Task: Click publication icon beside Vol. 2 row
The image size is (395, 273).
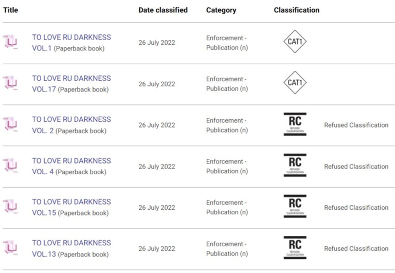Action: tap(10, 125)
